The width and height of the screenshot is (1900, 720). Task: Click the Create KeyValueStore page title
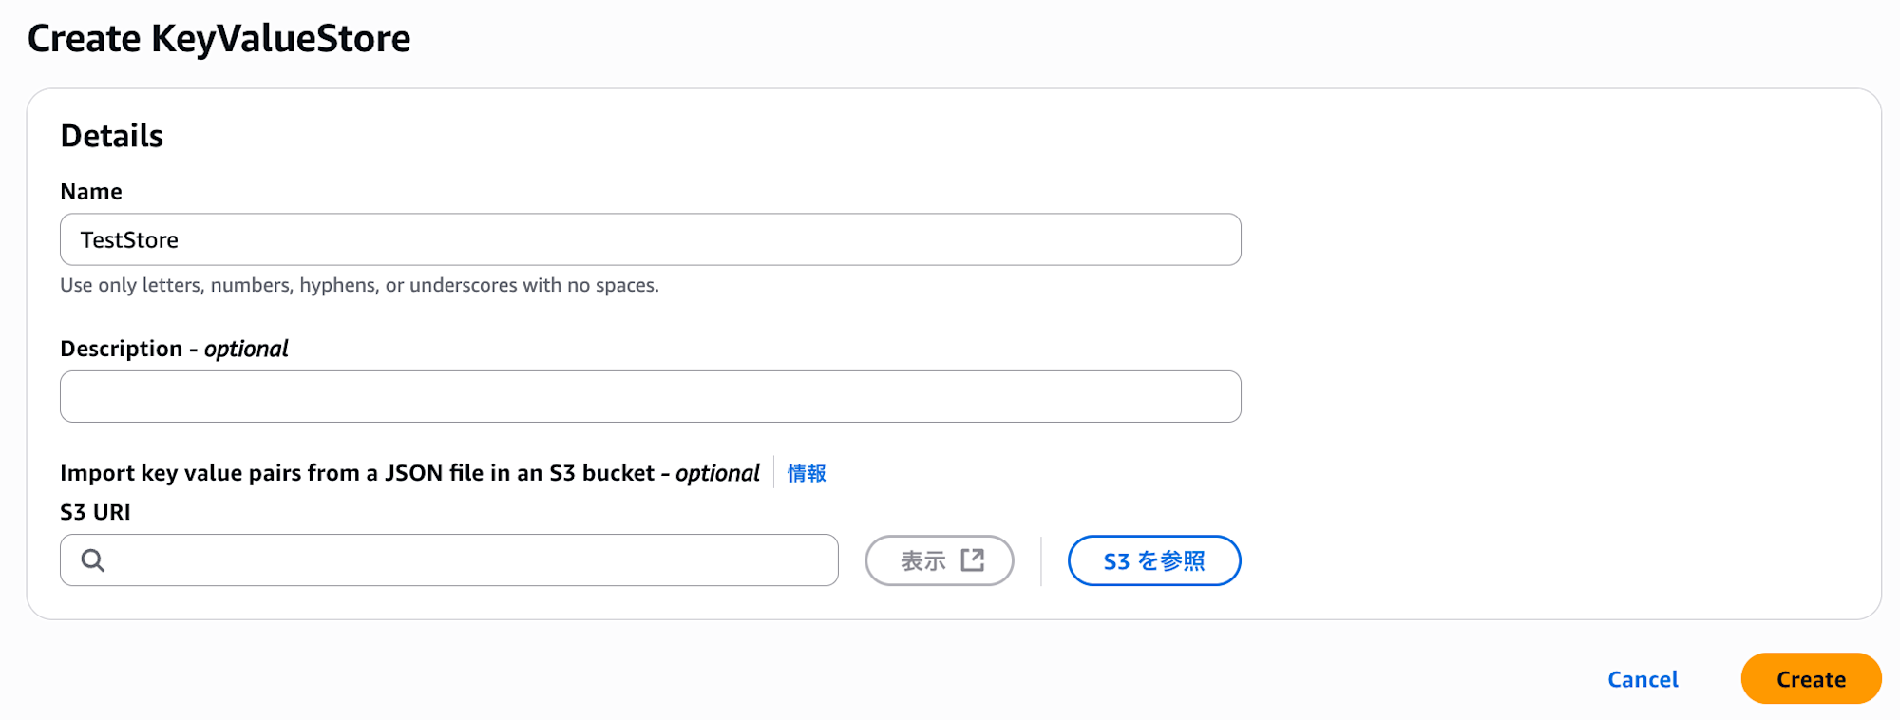tap(219, 39)
